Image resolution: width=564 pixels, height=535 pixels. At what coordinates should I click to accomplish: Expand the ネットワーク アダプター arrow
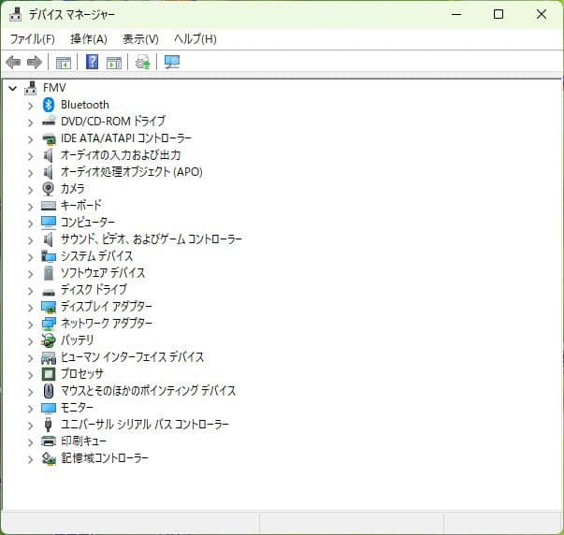pos(31,325)
